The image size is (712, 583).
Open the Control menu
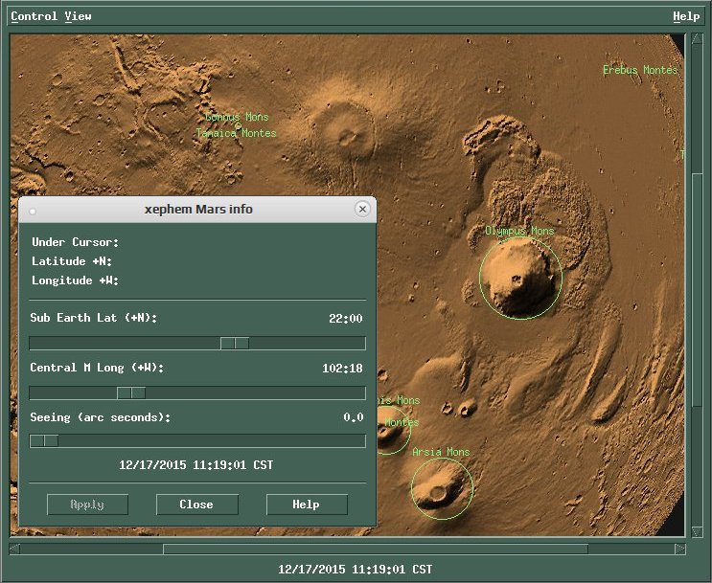tap(34, 16)
